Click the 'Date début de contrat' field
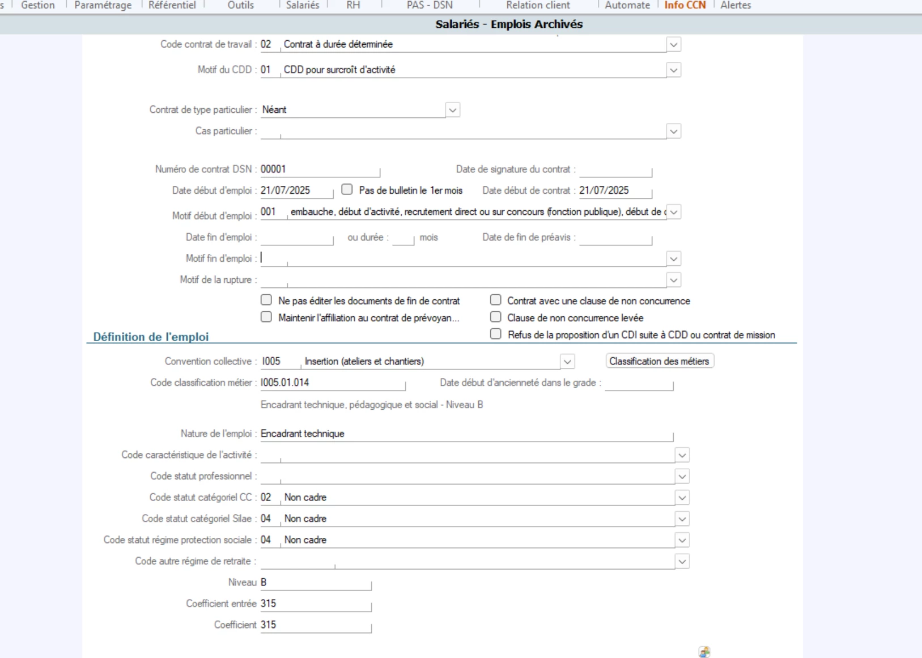Screen dimensions: 922x658 615,190
